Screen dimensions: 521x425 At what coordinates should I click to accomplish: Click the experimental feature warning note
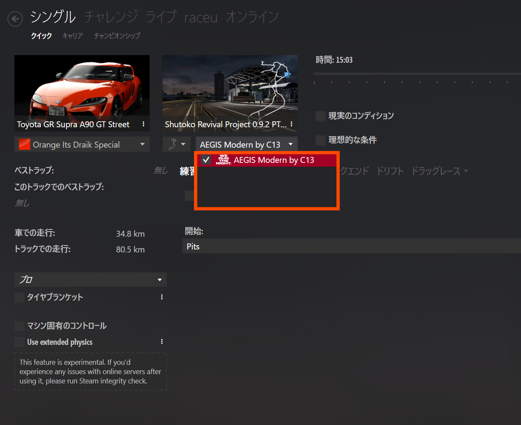click(91, 372)
